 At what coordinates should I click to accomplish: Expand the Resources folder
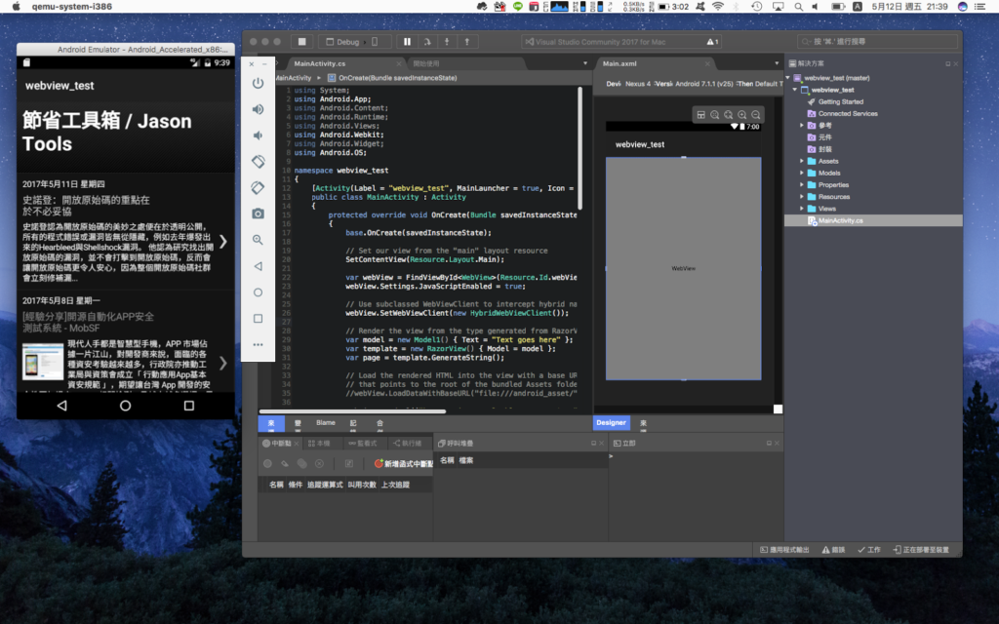(802, 197)
